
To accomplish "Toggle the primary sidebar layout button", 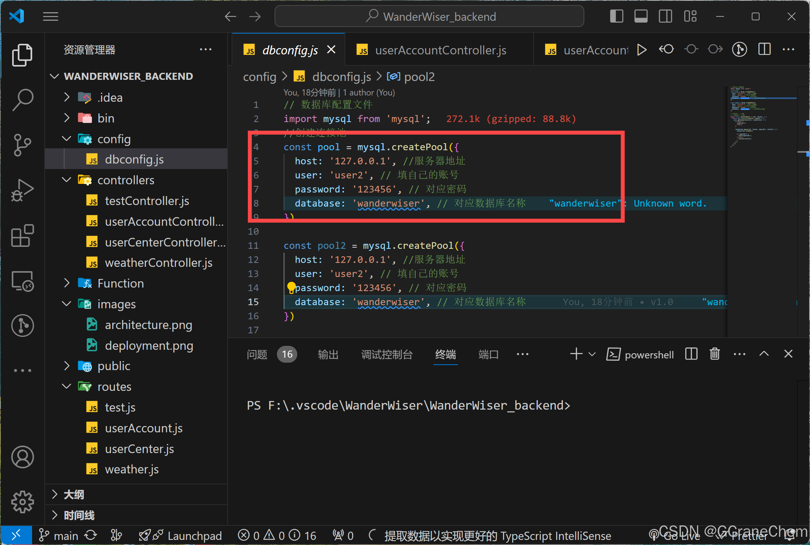I will [x=616, y=16].
